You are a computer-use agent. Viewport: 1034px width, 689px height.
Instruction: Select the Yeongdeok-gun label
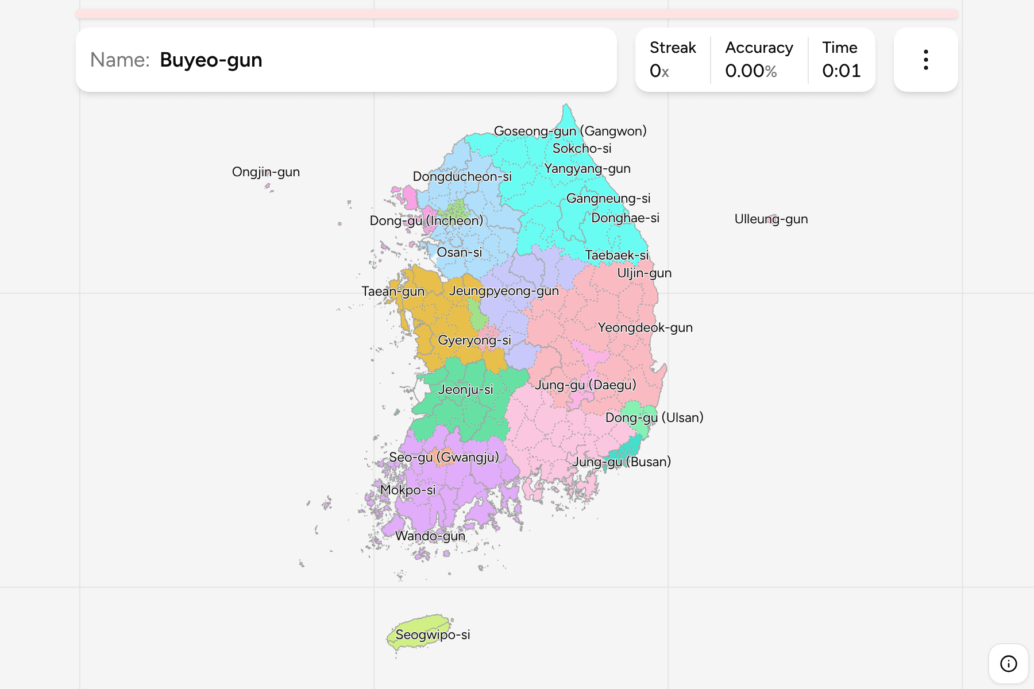[645, 327]
